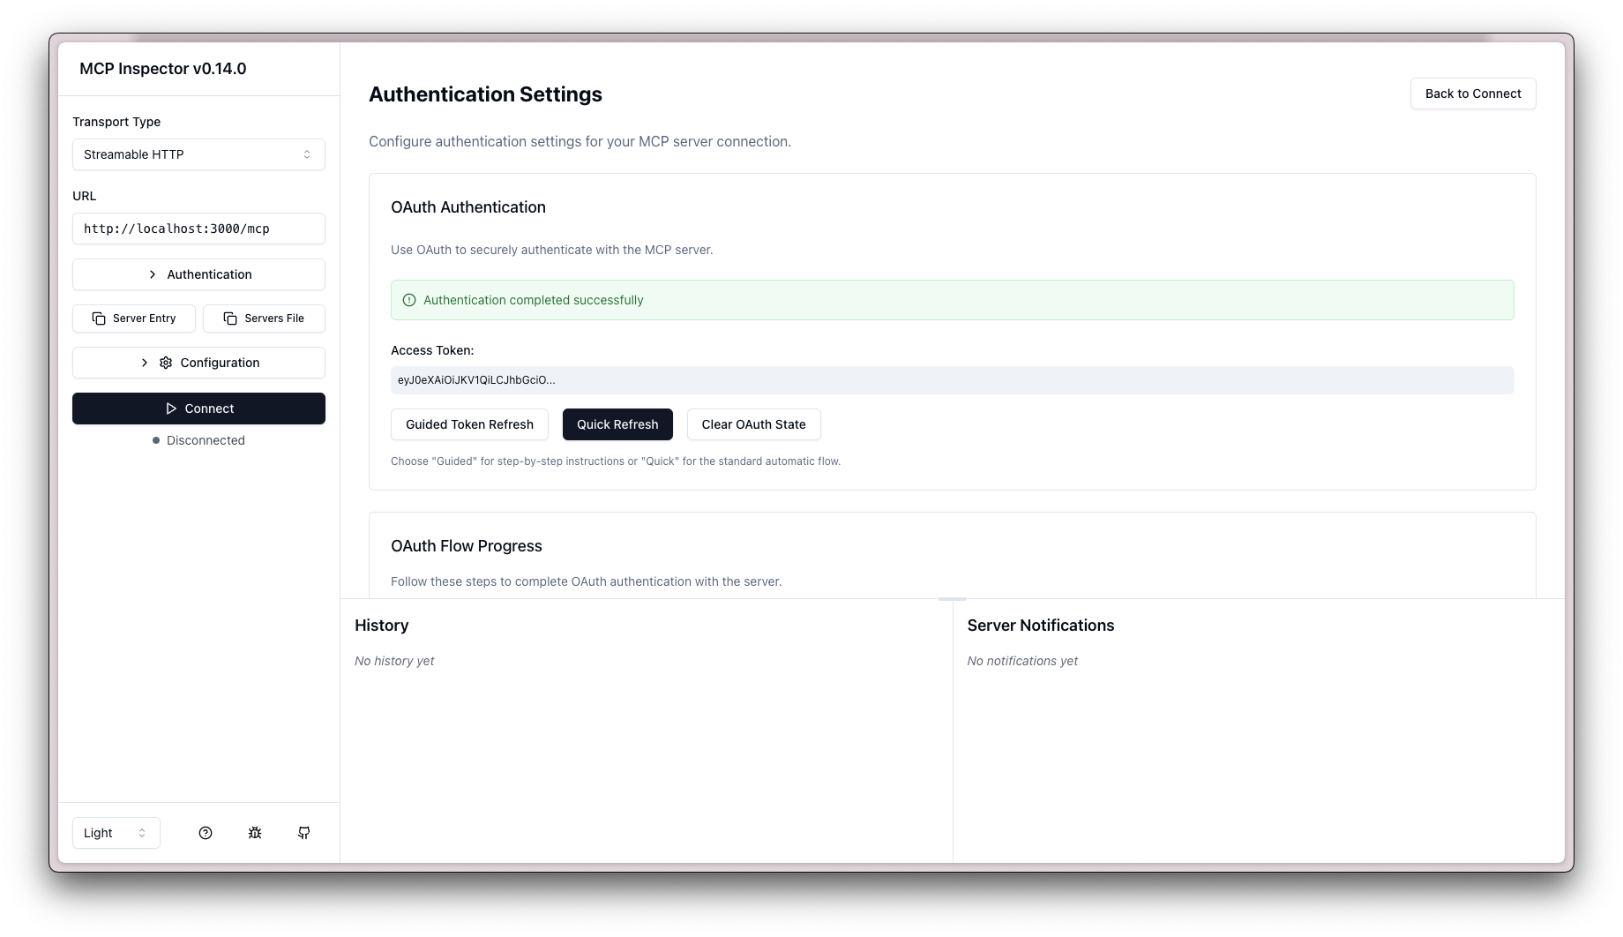Open the Transport Type dropdown
The height and width of the screenshot is (937, 1623).
pos(198,154)
